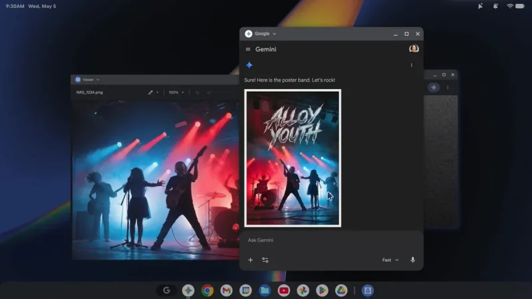Open the 100% zoom dropdown in Viewer
Image resolution: width=532 pixels, height=299 pixels.
tap(176, 92)
